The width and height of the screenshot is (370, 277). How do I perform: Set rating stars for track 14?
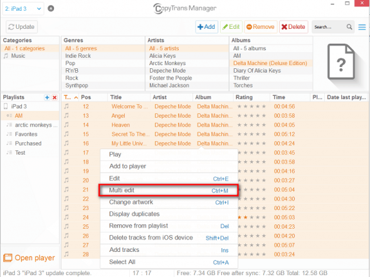251,125
